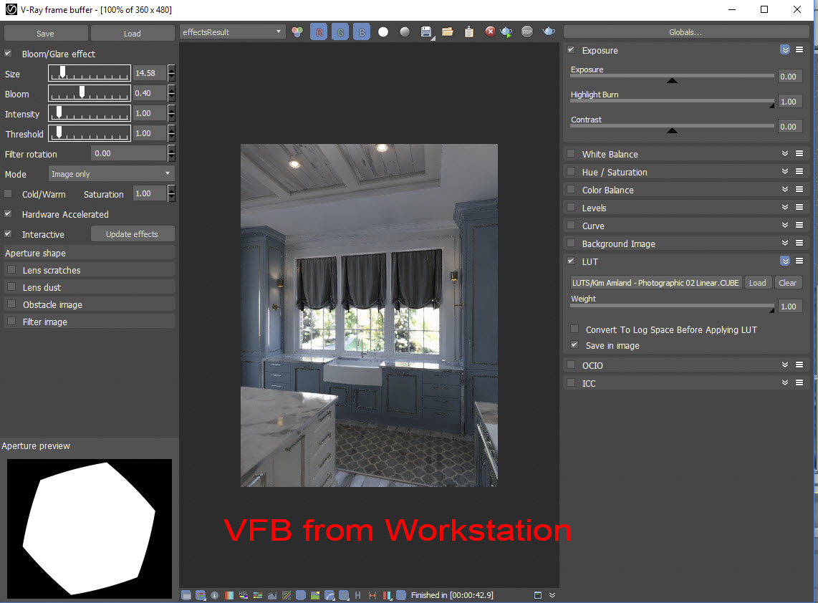Disable the Bloom/Glare effect checkbox
Viewport: 818px width, 603px height.
[x=9, y=53]
